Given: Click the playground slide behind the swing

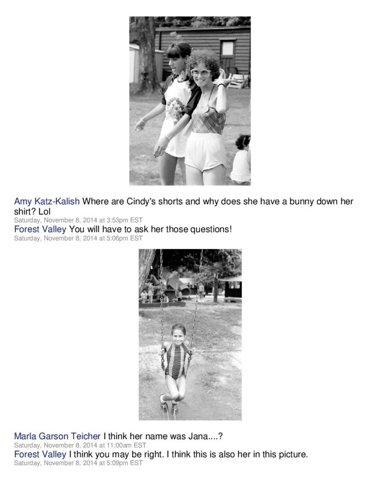Looking at the screenshot, I should tap(173, 280).
